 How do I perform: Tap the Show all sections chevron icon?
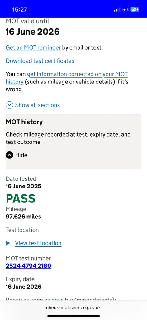[9, 105]
